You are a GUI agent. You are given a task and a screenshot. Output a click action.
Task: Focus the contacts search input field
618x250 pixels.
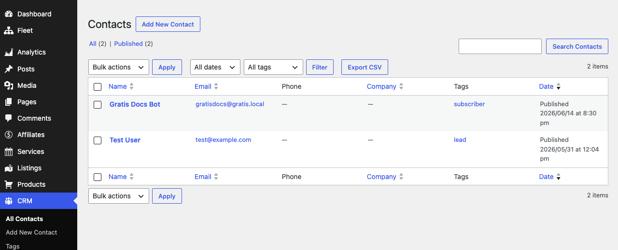[x=500, y=46]
